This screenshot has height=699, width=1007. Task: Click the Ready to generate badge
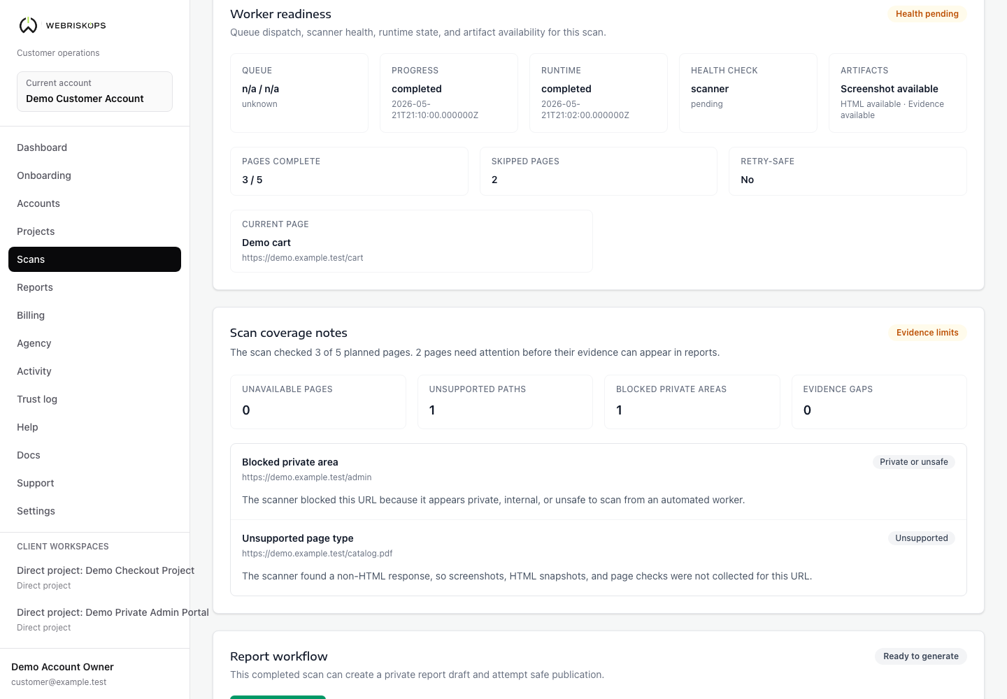(920, 656)
